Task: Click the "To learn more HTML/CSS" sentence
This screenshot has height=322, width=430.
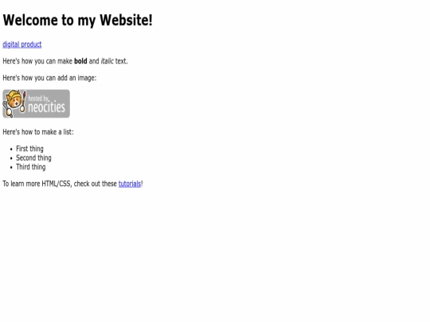Action: click(x=72, y=184)
